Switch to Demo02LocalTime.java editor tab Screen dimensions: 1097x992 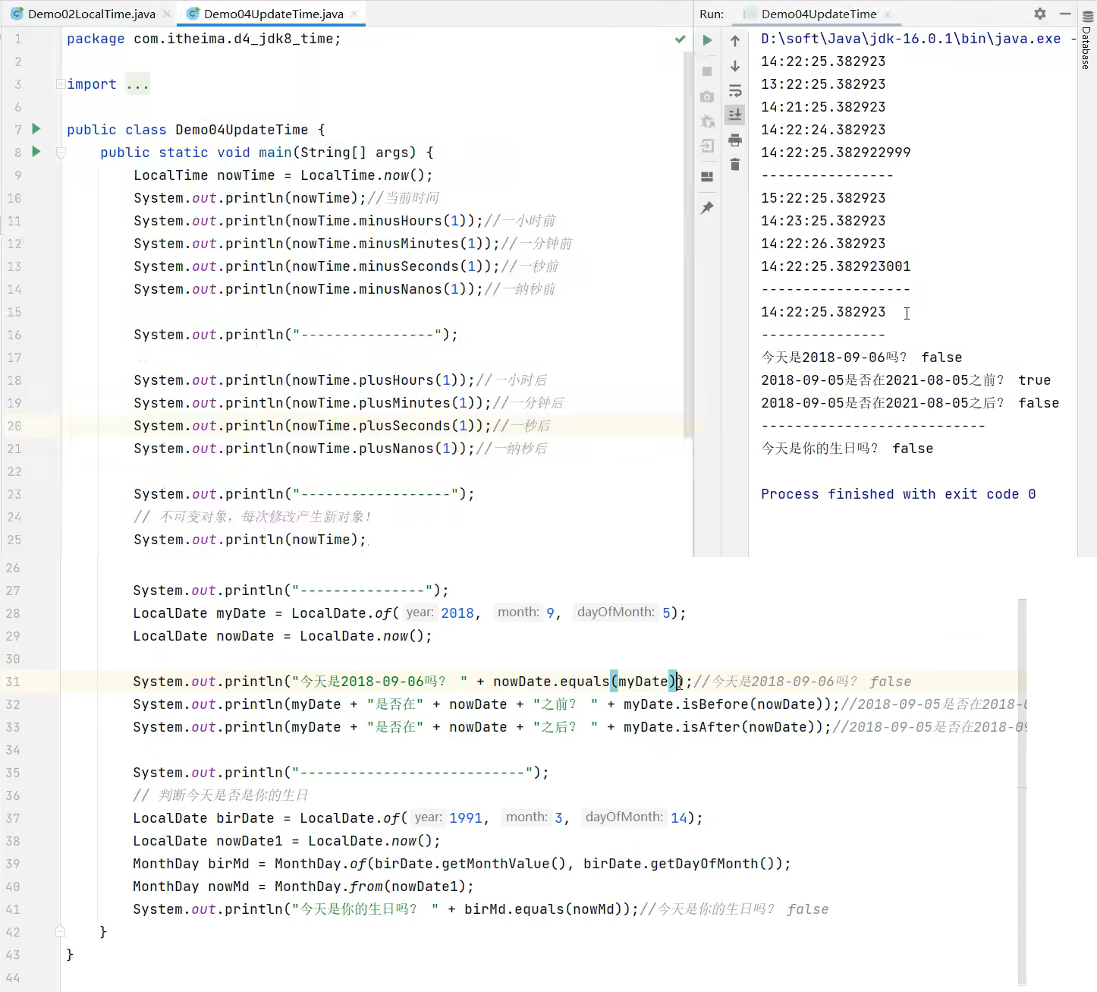coord(91,14)
